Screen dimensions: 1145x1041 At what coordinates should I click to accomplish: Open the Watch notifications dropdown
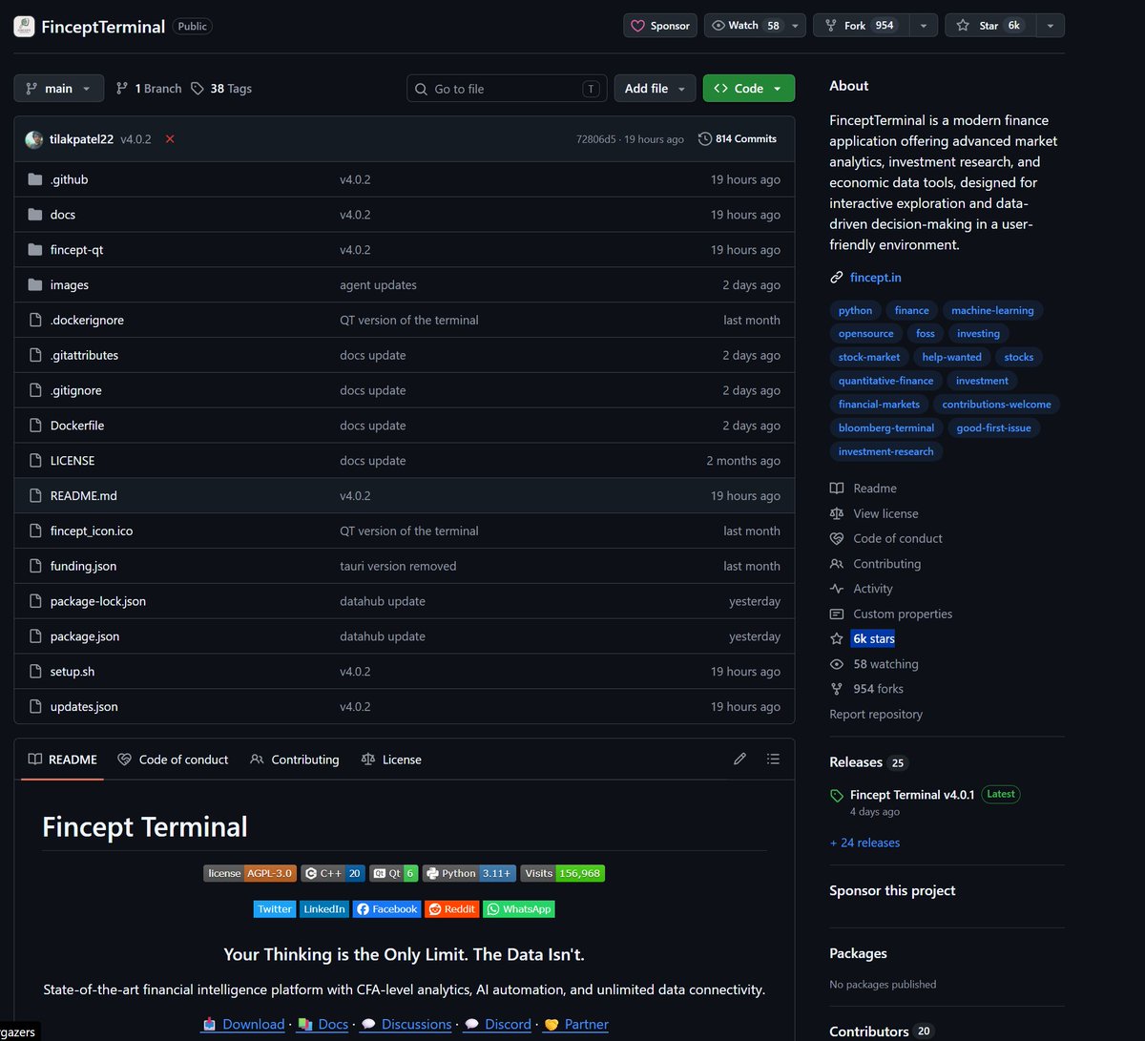755,26
